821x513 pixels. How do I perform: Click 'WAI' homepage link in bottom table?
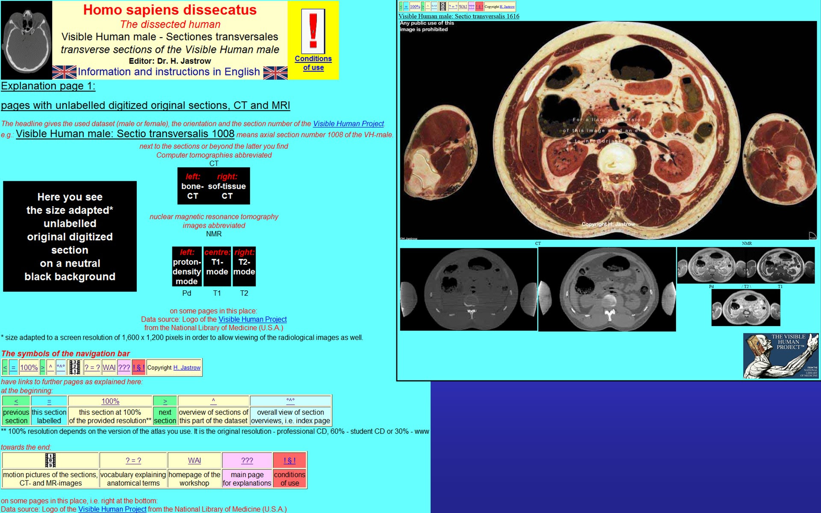point(194,460)
